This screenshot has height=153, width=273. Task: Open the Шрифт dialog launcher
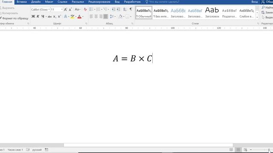point(86,23)
